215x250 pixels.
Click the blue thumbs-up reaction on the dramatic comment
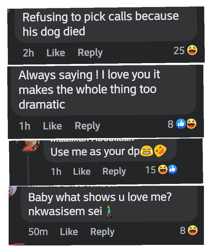[x=181, y=124]
